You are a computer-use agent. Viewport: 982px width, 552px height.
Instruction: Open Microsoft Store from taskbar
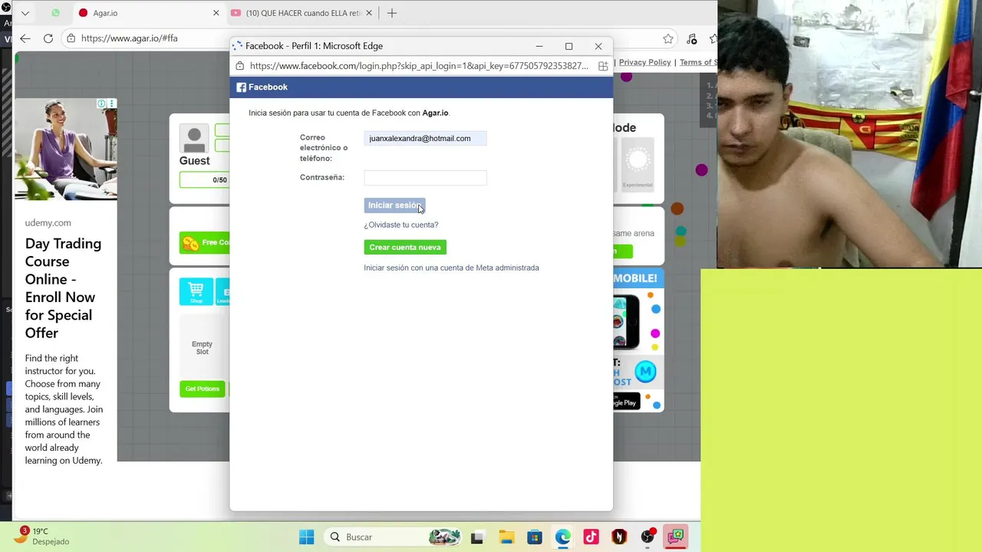click(x=534, y=537)
